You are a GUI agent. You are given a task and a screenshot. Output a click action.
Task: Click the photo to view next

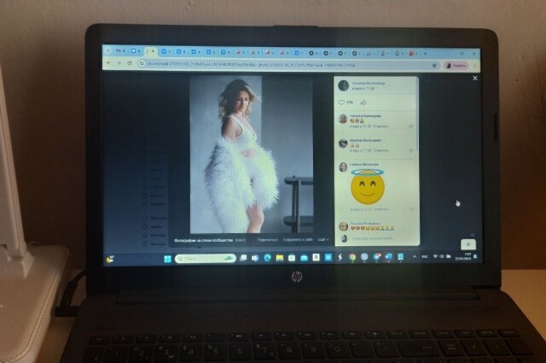(252, 155)
